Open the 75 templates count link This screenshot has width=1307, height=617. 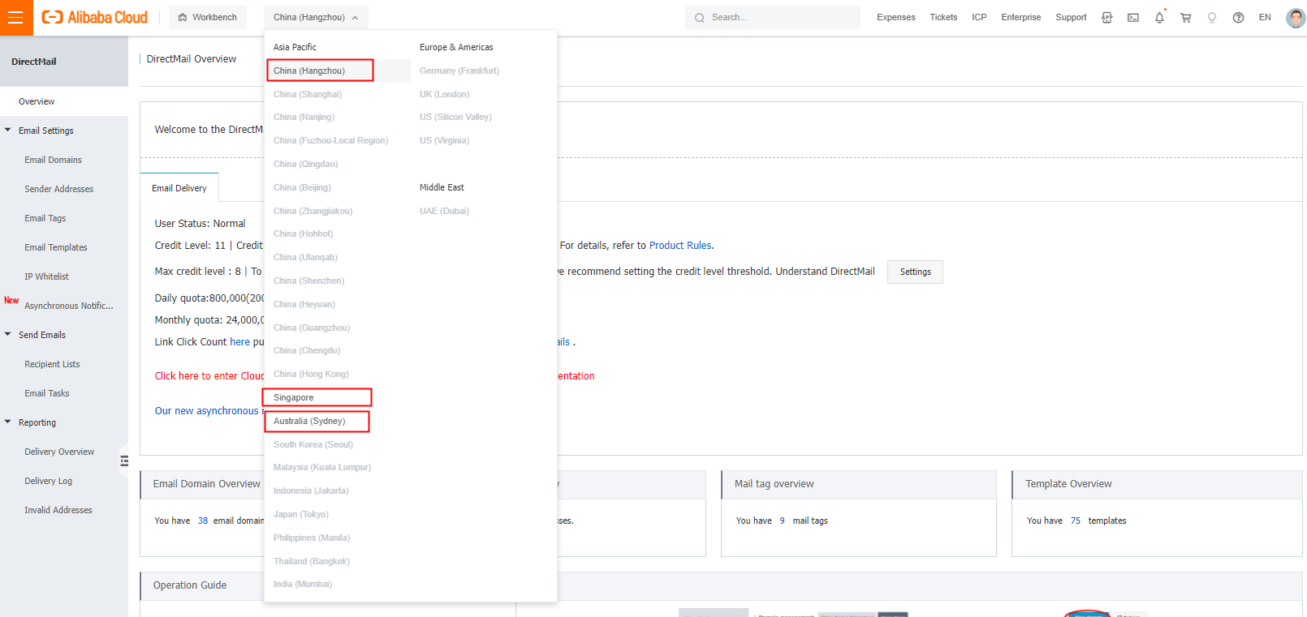click(x=1076, y=521)
